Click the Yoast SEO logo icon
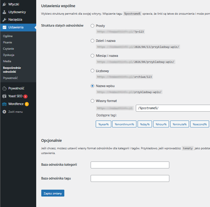The height and width of the screenshot is (207, 210). pyautogui.click(x=4, y=96)
